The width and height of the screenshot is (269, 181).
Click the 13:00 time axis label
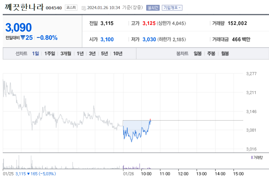201,174
